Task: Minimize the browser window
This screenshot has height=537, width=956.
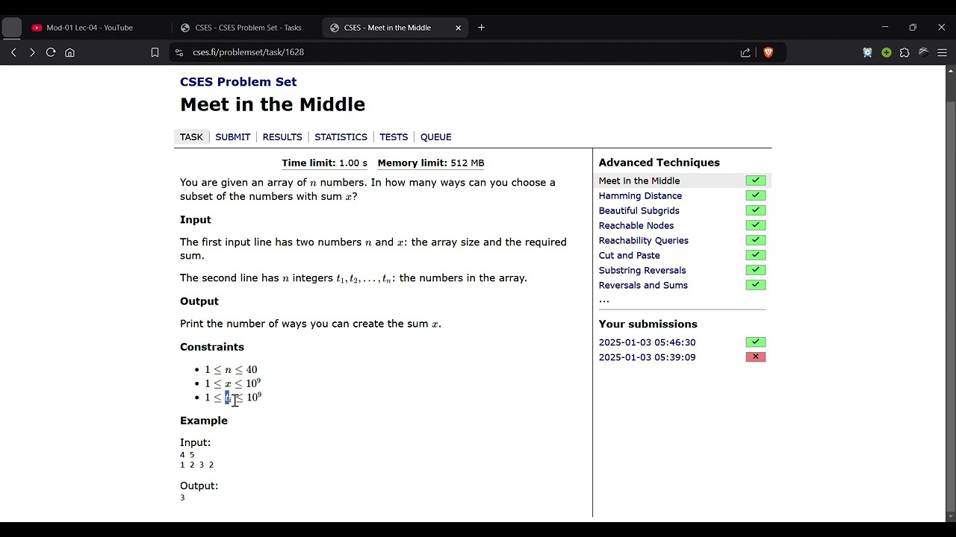Action: [884, 28]
